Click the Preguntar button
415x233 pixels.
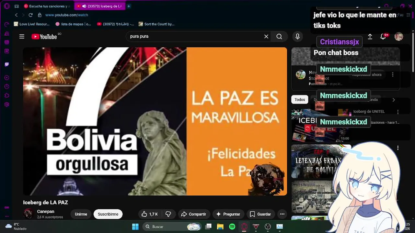228,214
